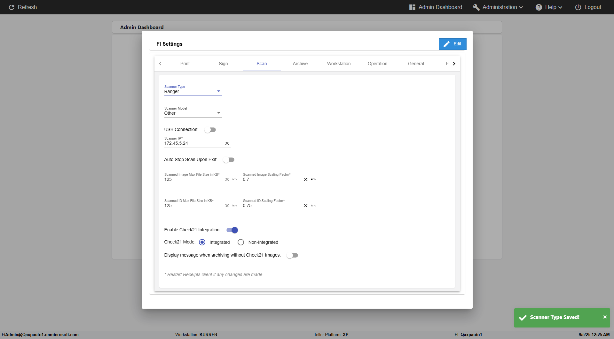Click Logout in the top bar
This screenshot has height=339, width=614.
(588, 7)
